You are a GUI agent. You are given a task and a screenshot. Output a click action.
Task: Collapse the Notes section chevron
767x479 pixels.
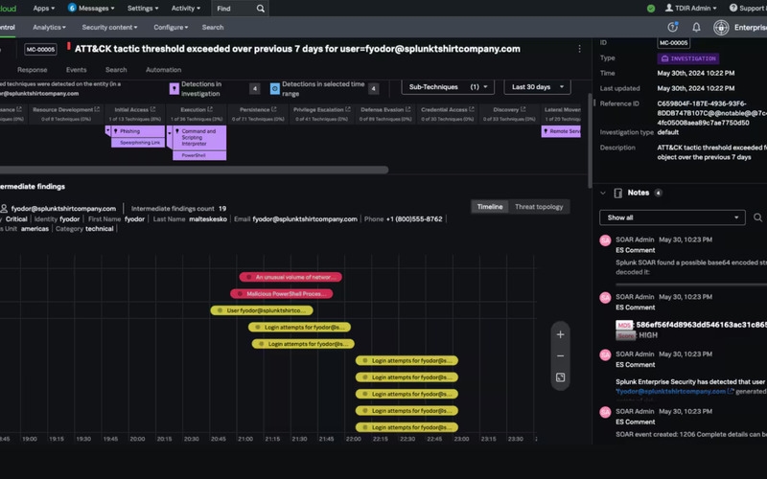click(x=603, y=193)
